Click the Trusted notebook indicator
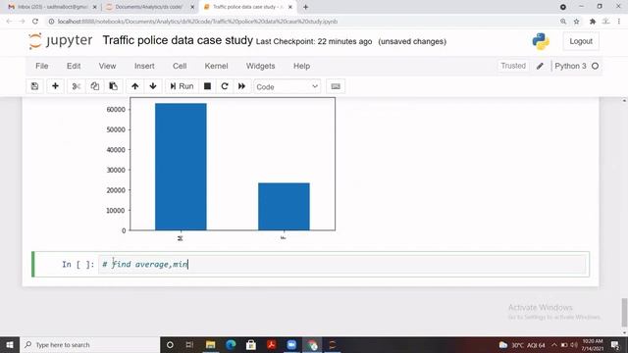The width and height of the screenshot is (628, 353). point(513,66)
